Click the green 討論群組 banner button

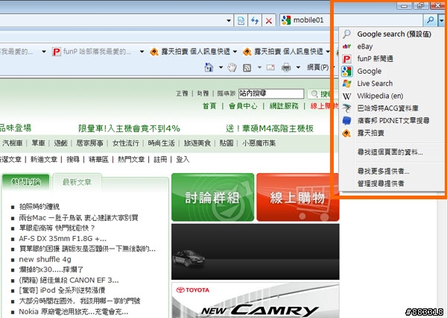coord(212,197)
